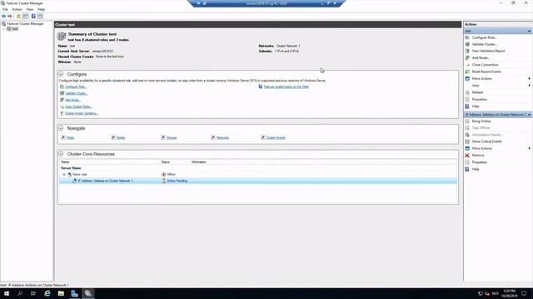Navigate to Nodes via the Navigate link
533x299 pixels.
pos(121,138)
